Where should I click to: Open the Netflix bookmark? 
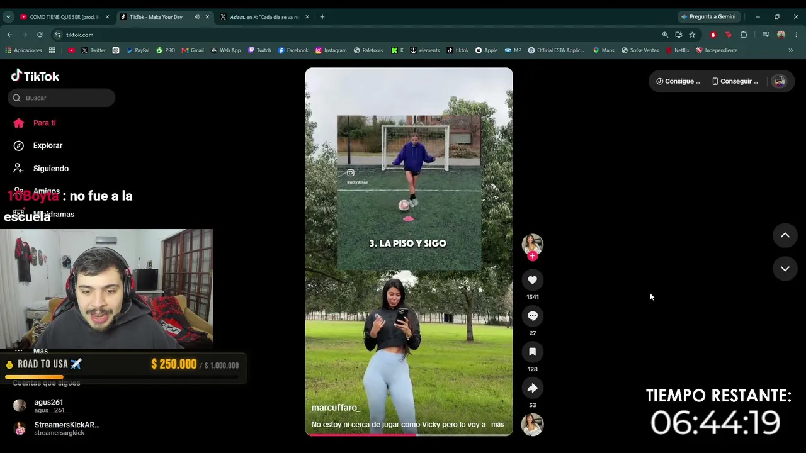677,50
